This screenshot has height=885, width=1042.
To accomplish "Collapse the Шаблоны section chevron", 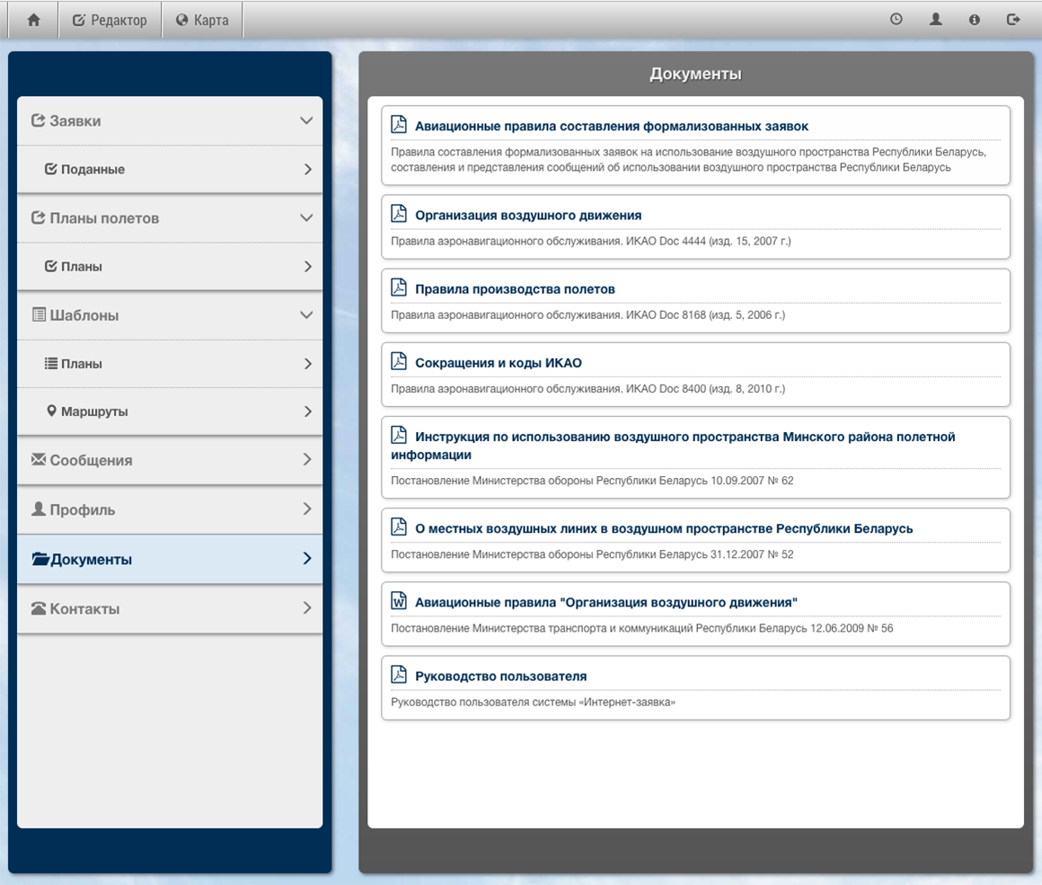I will pos(306,314).
